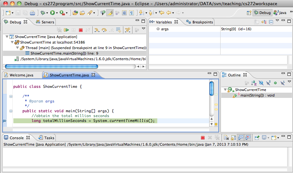Click the String[0] (id=16) value cell
This screenshot has width=293, height=173.
tap(236, 29)
